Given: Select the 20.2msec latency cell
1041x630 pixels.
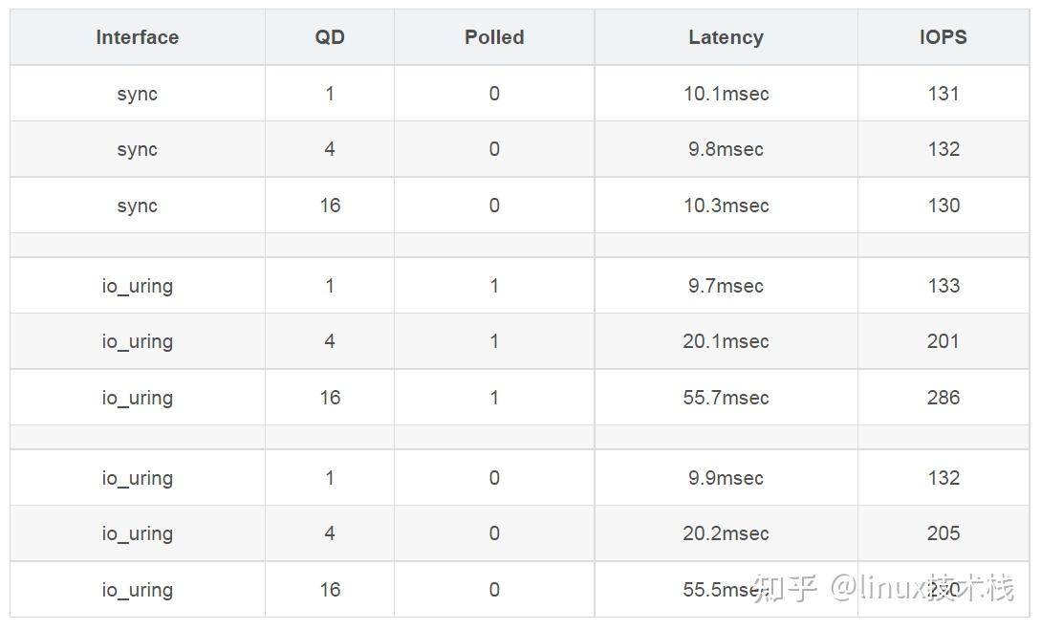Looking at the screenshot, I should coord(726,533).
